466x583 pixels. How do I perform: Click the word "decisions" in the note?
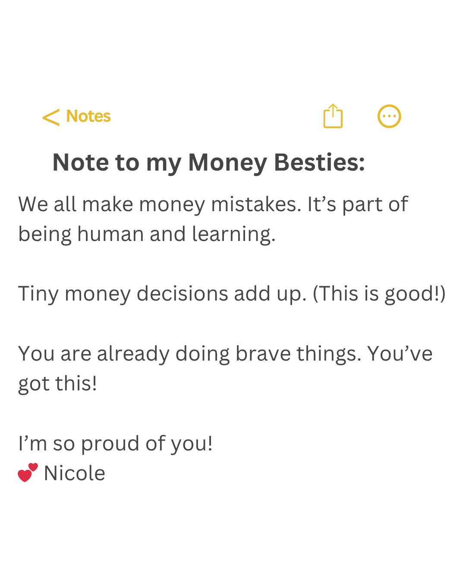[182, 294]
